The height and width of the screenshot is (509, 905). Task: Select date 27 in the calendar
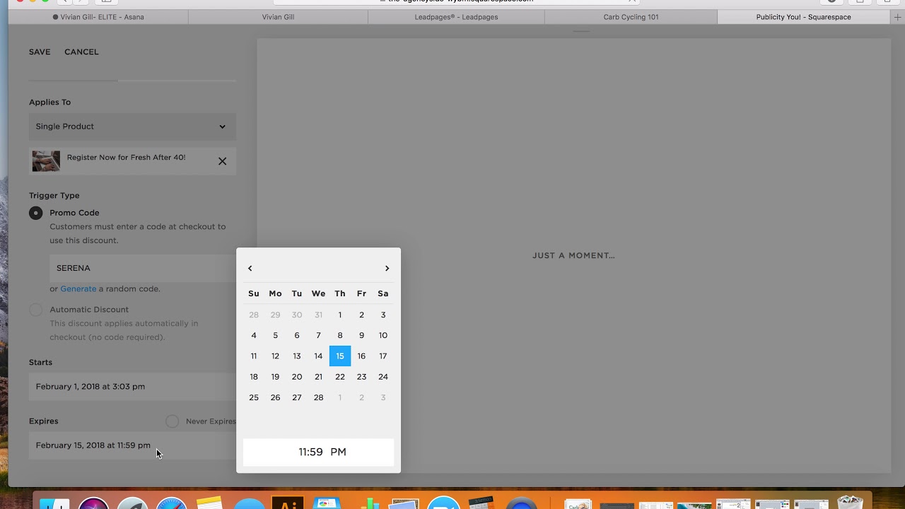coord(297,397)
